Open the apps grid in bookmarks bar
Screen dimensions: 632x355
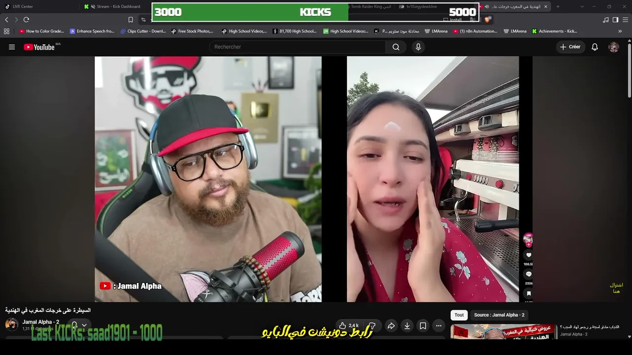[x=6, y=31]
